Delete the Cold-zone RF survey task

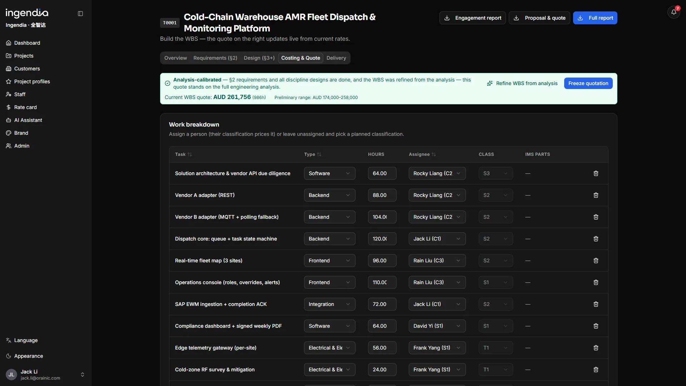point(596,370)
